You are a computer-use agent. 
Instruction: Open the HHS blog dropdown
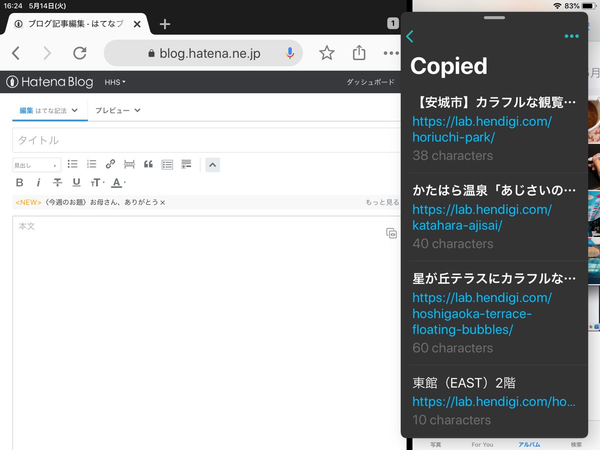115,82
